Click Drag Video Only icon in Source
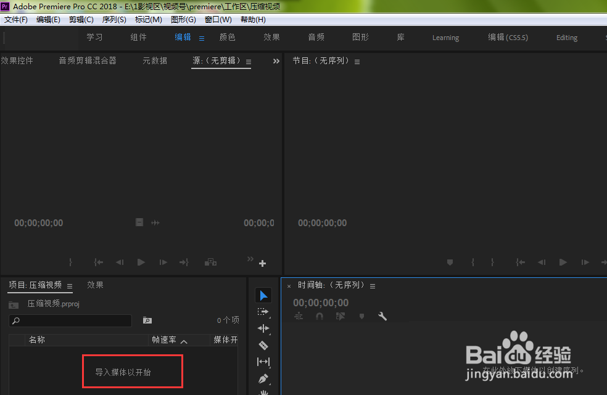Image resolution: width=607 pixels, height=395 pixels. (x=139, y=222)
